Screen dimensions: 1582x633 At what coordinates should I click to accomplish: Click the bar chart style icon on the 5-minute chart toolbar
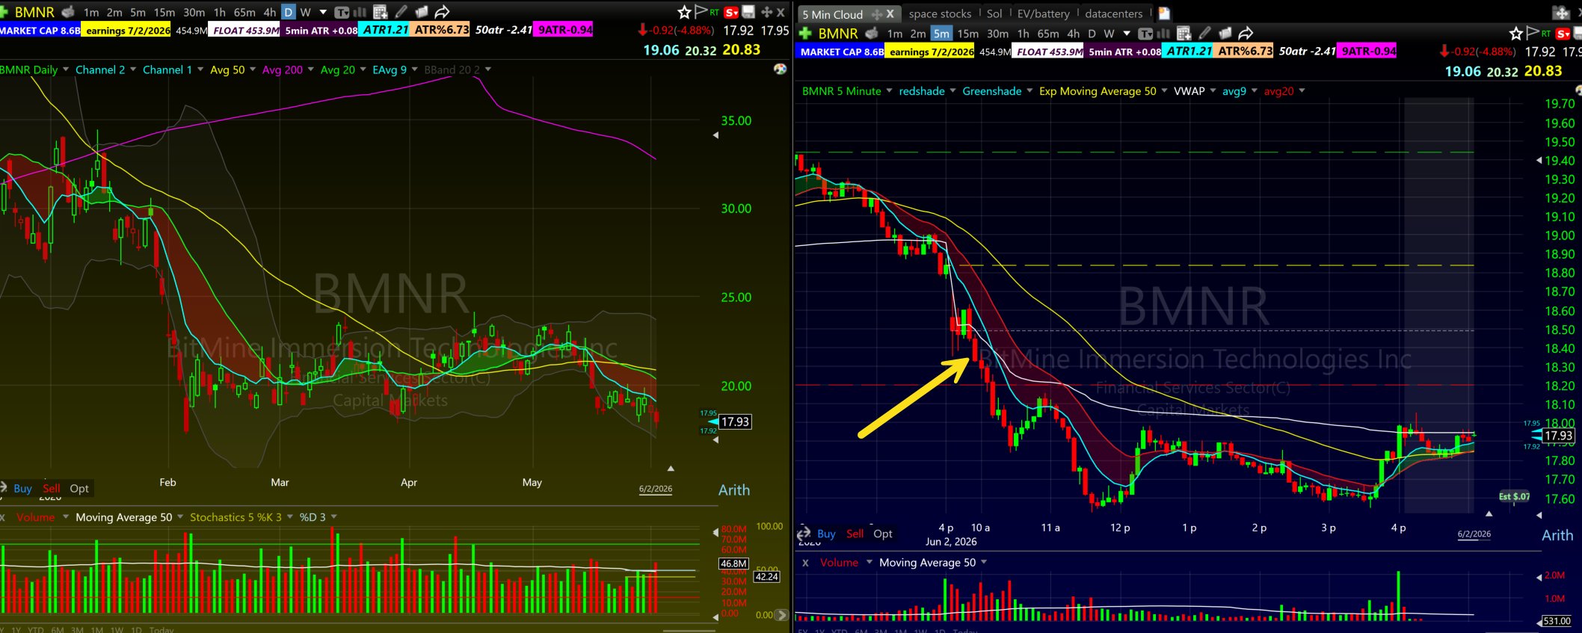pos(1163,33)
